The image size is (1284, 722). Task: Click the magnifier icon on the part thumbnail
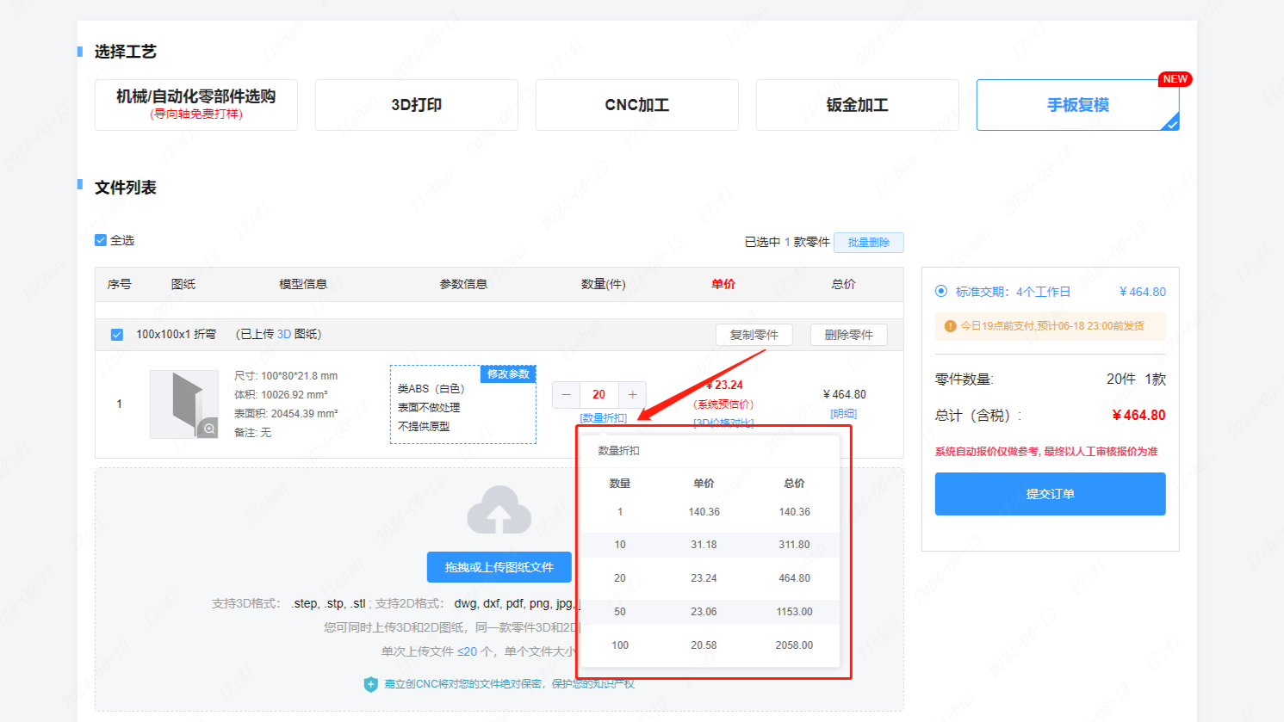(x=209, y=429)
